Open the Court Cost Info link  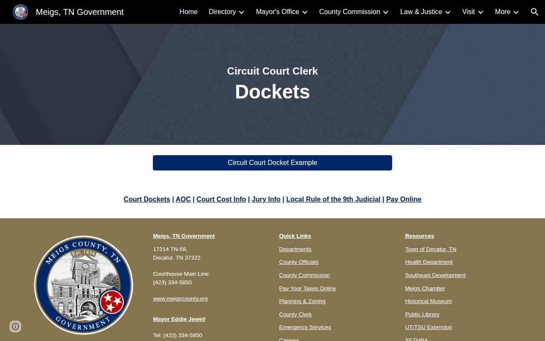pyautogui.click(x=221, y=199)
